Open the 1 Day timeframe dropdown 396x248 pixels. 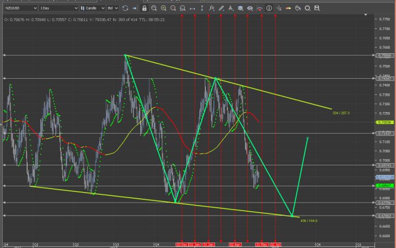(59, 8)
